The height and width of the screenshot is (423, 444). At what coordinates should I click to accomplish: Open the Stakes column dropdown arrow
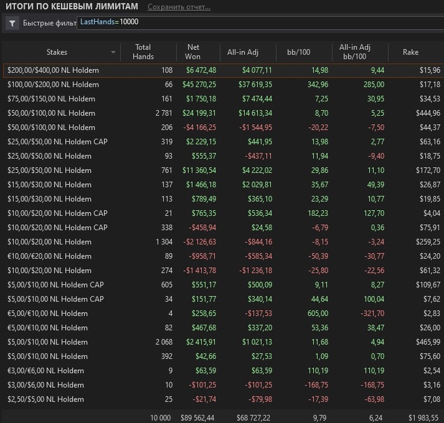114,52
